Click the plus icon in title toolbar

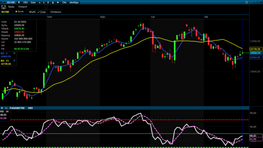tap(40, 2)
